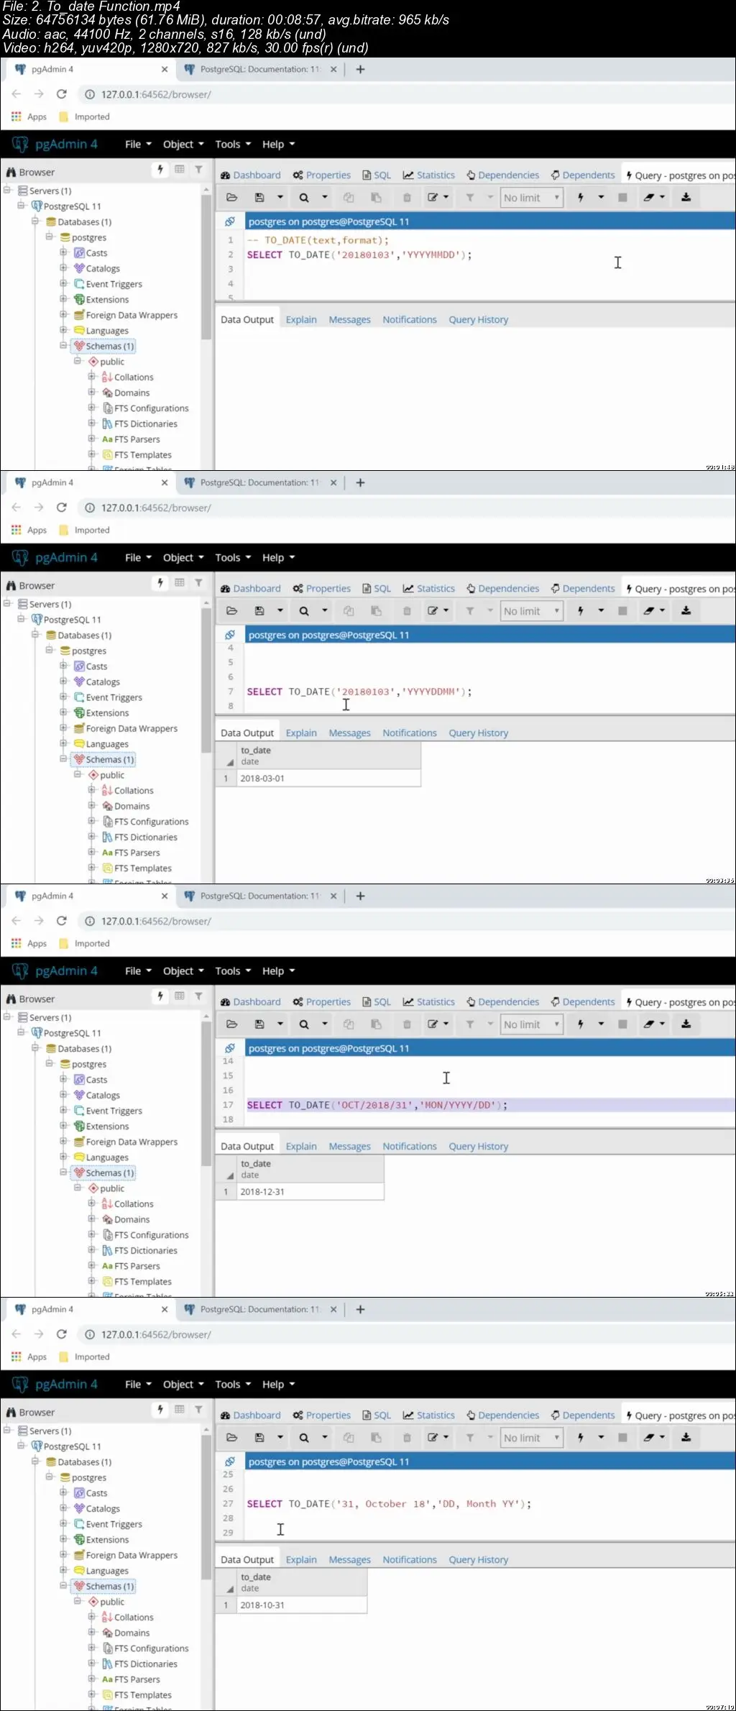The height and width of the screenshot is (1711, 736).
Task: Click Delete trash icon in frame showing 2018-03-01
Action: pyautogui.click(x=407, y=611)
